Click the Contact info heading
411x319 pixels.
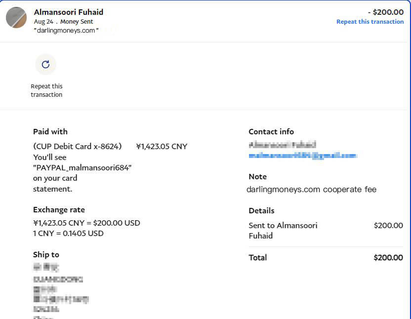[x=271, y=132]
